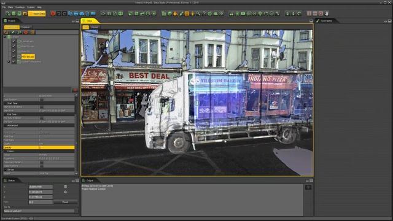393x221 pixels.
Task: Select the brush tool in toolbar
Action: coord(181,14)
